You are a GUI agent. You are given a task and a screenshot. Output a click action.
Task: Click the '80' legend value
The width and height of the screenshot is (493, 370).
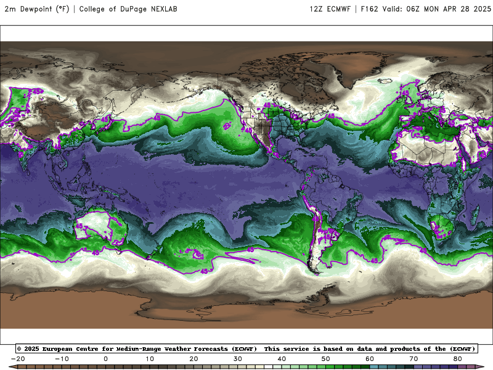[458, 359]
